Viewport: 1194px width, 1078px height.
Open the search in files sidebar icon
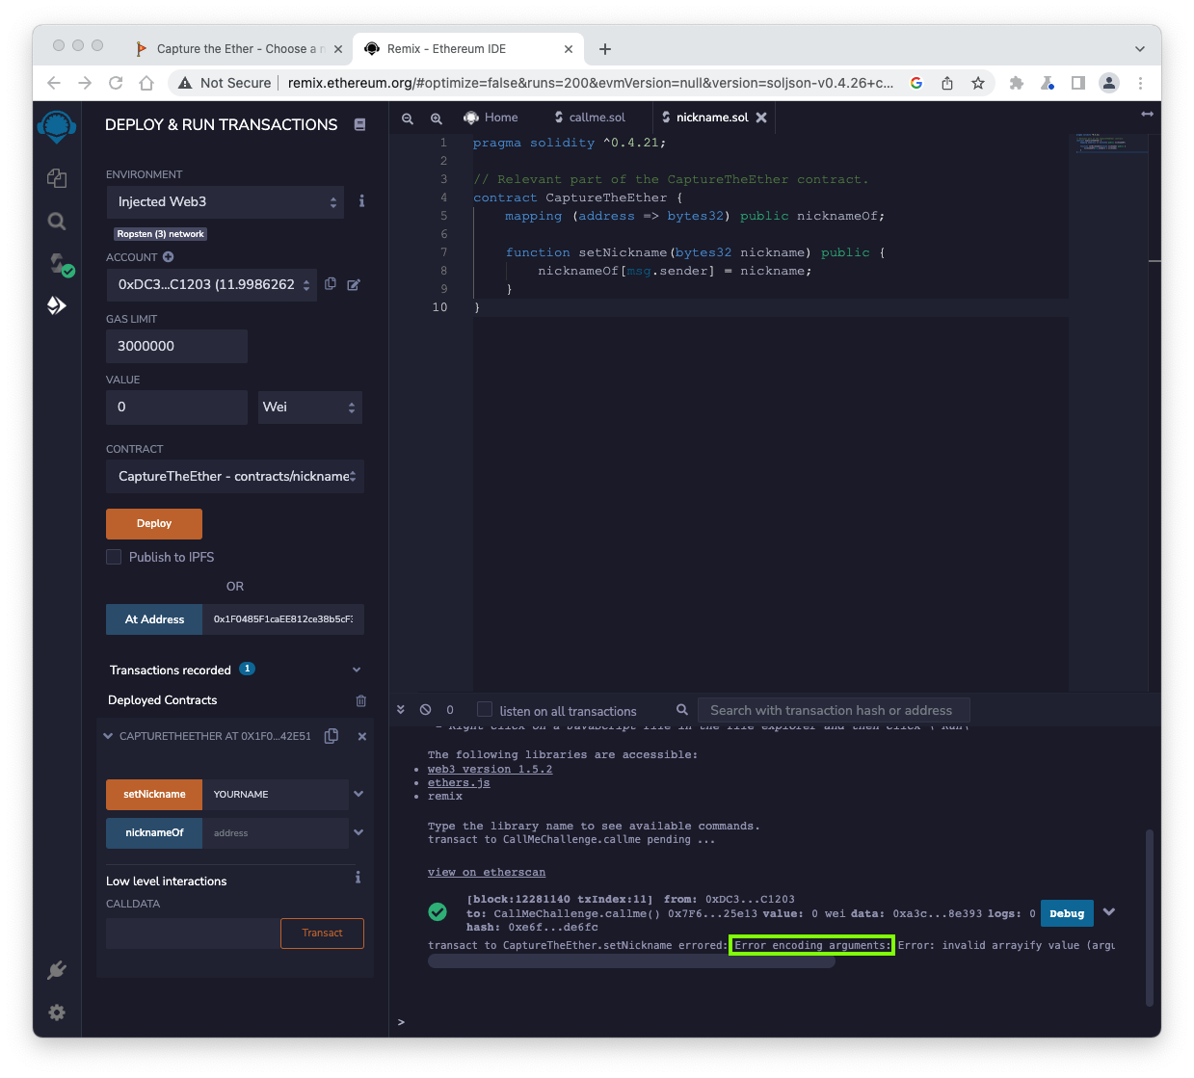pos(57,222)
